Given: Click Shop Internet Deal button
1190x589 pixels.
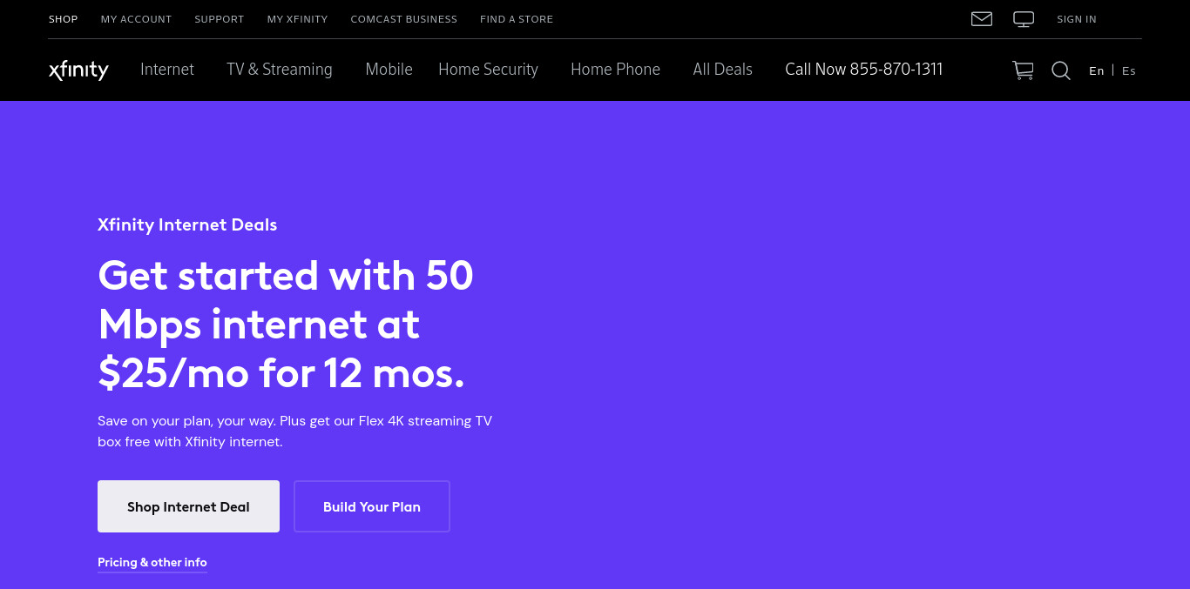Looking at the screenshot, I should (188, 506).
